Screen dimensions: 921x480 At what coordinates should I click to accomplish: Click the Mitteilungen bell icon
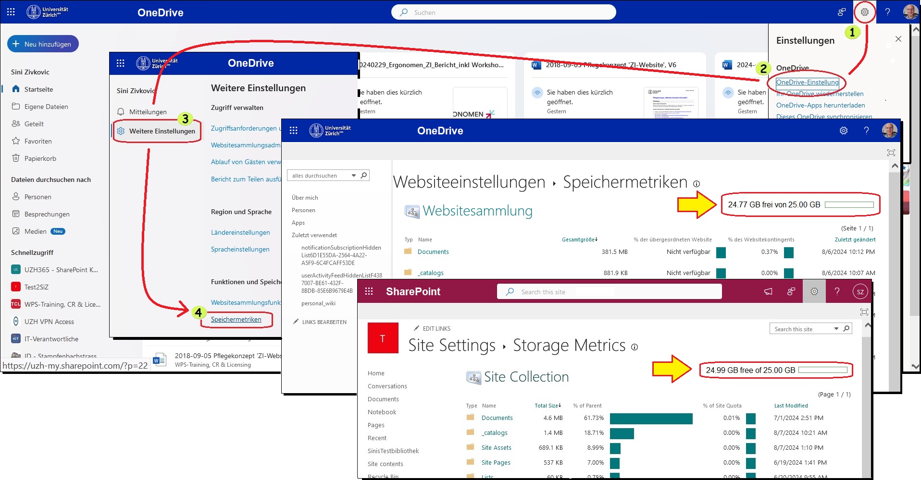pos(120,111)
